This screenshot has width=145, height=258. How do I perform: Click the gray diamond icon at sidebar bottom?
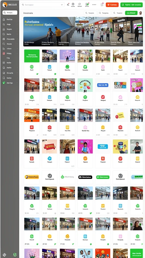[x=4, y=254]
